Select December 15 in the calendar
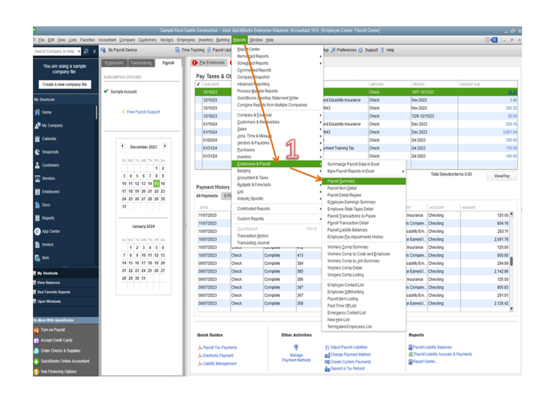The width and height of the screenshot is (555, 416). pyautogui.click(x=157, y=184)
